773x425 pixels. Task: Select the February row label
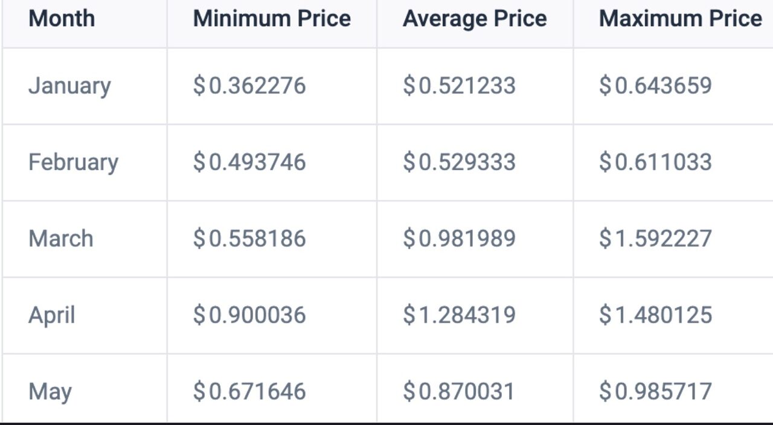[73, 162]
